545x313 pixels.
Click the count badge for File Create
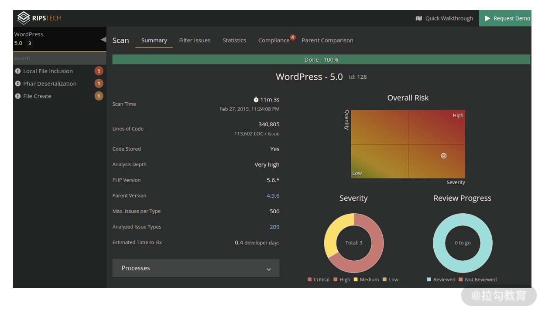[x=99, y=96]
